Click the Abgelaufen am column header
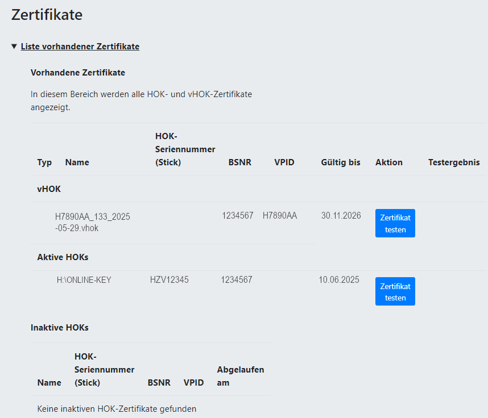The image size is (488, 418). 240,376
